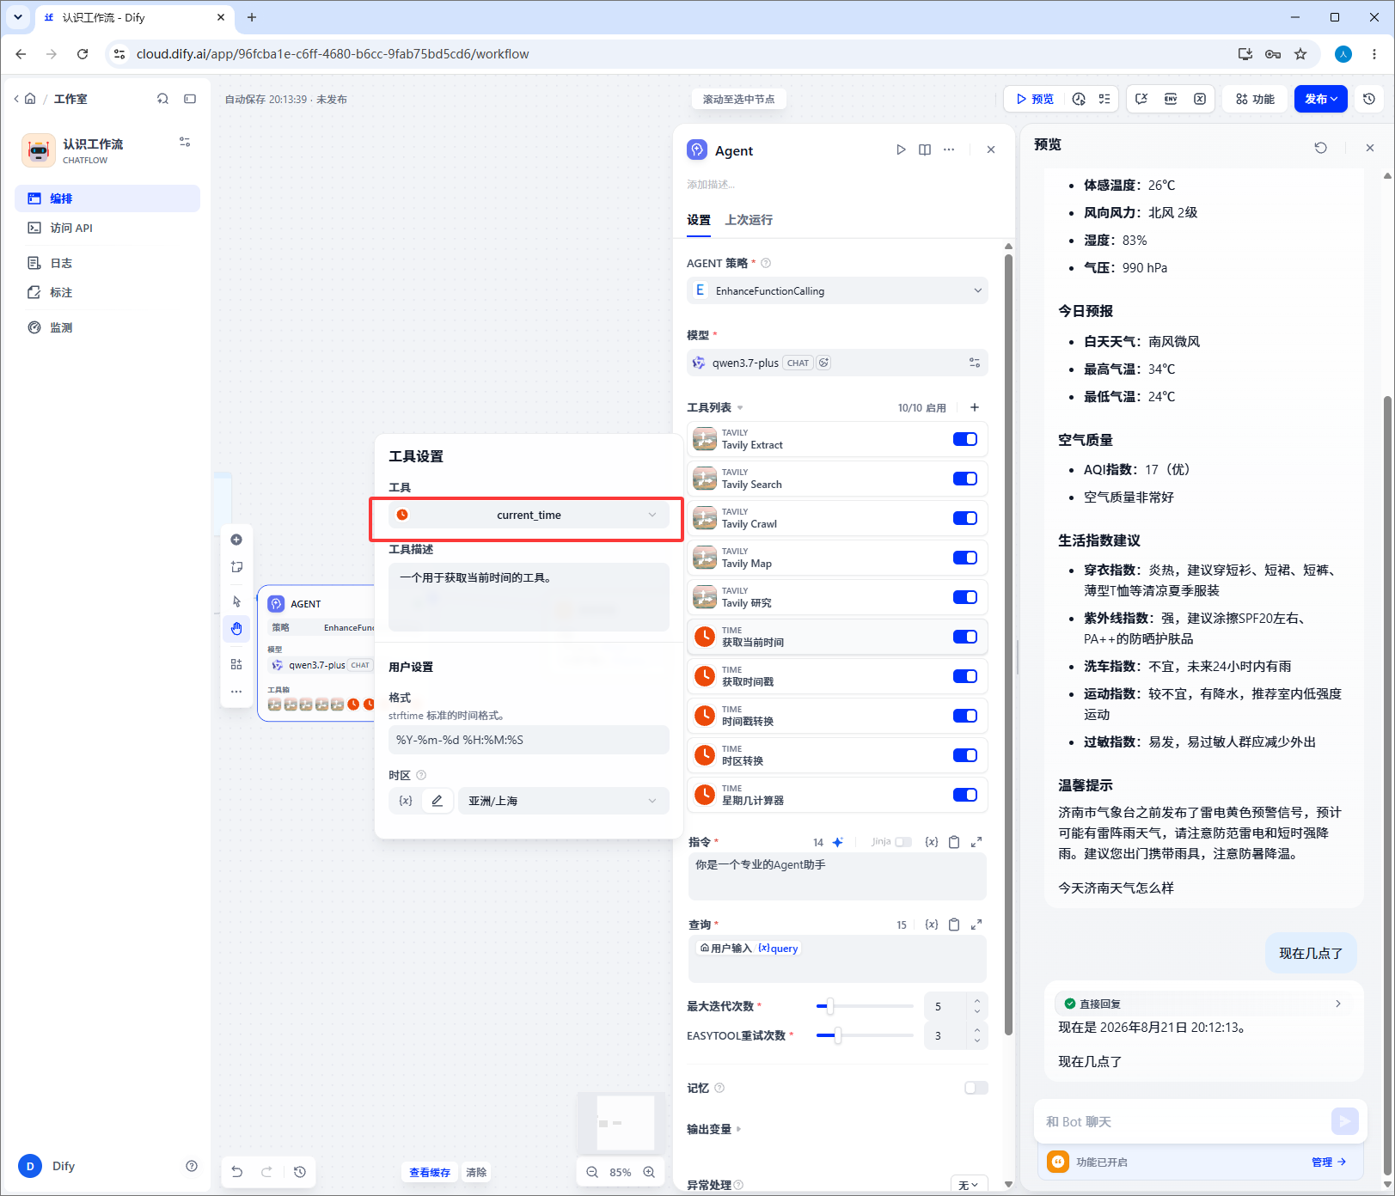This screenshot has width=1395, height=1196.
Task: Open the 功能 features button
Action: coord(1255,99)
